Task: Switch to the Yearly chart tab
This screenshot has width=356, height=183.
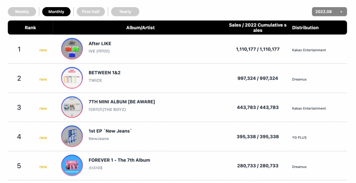Action: (x=125, y=12)
